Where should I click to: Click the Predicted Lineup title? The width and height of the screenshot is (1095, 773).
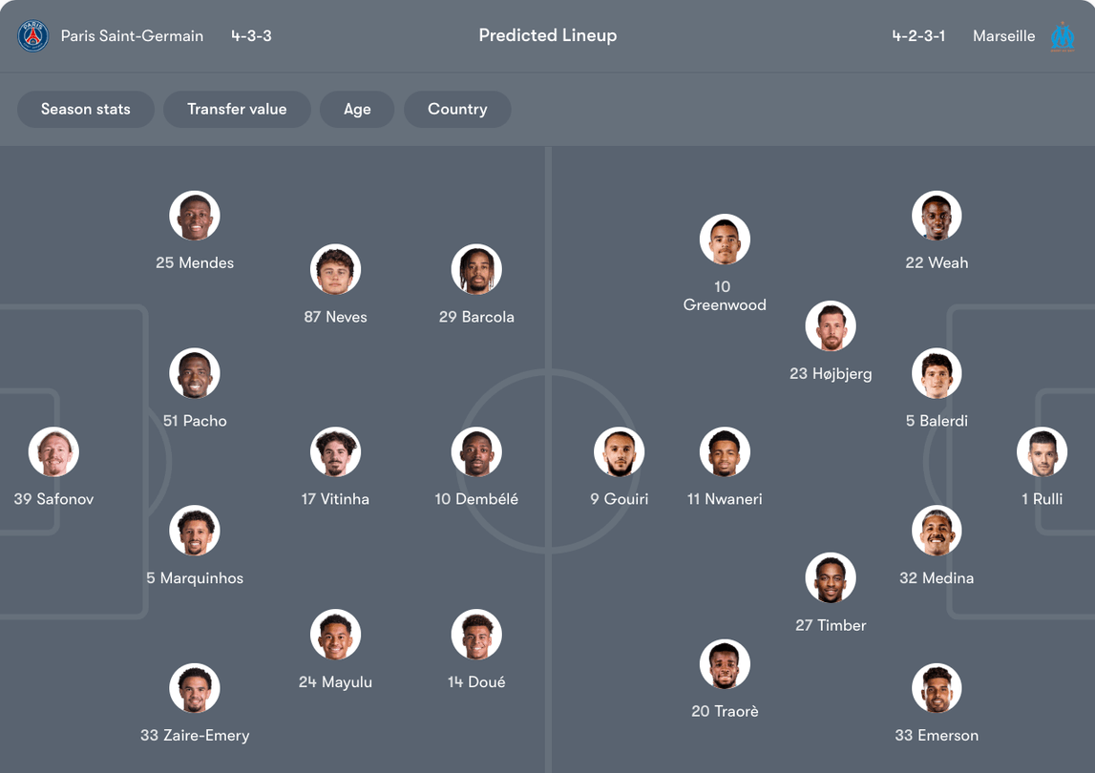point(548,35)
